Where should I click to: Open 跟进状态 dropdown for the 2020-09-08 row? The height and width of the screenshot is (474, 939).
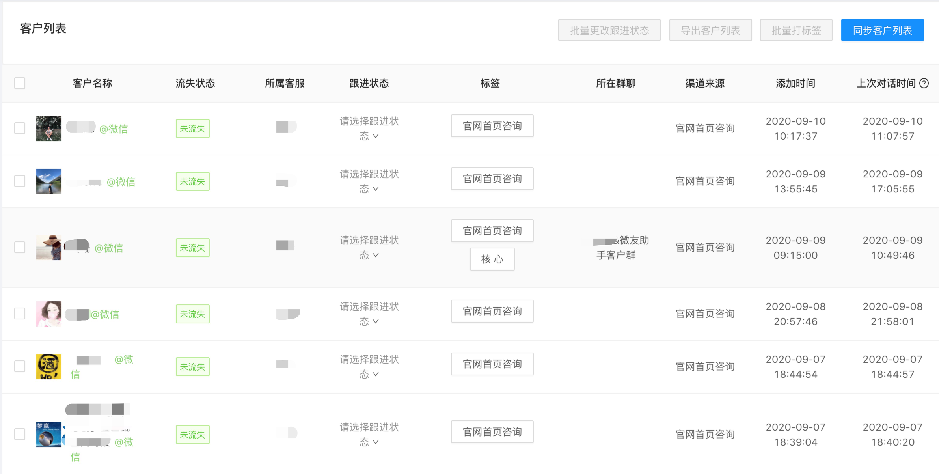(369, 314)
